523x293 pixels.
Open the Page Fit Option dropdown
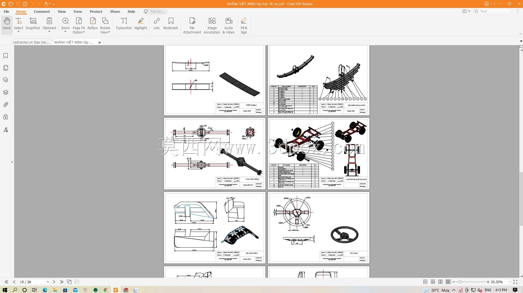pyautogui.click(x=79, y=30)
